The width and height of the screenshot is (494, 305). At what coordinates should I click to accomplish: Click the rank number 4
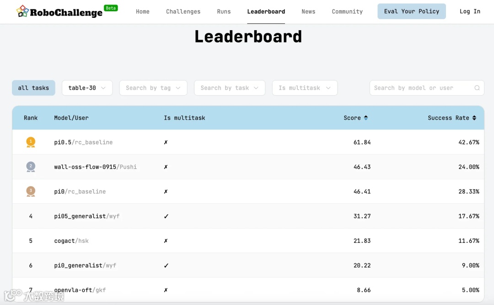pyautogui.click(x=31, y=216)
